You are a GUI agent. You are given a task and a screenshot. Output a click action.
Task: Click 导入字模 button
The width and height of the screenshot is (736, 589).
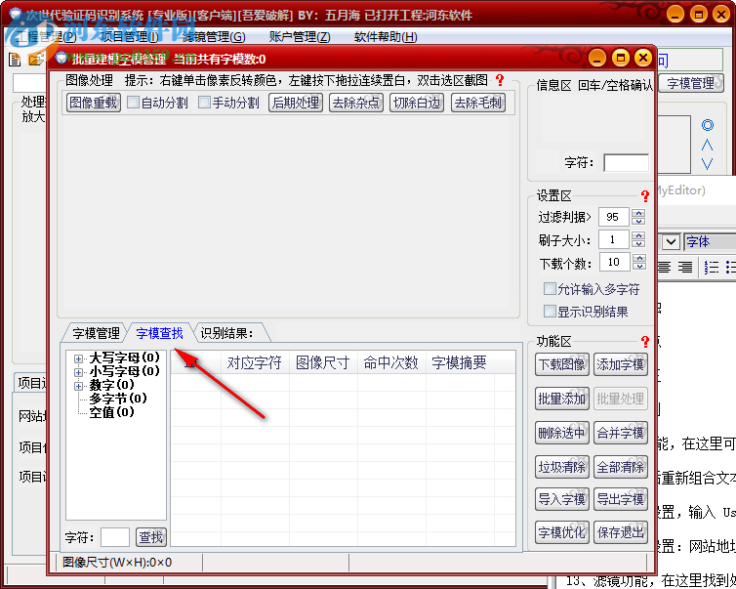click(562, 499)
